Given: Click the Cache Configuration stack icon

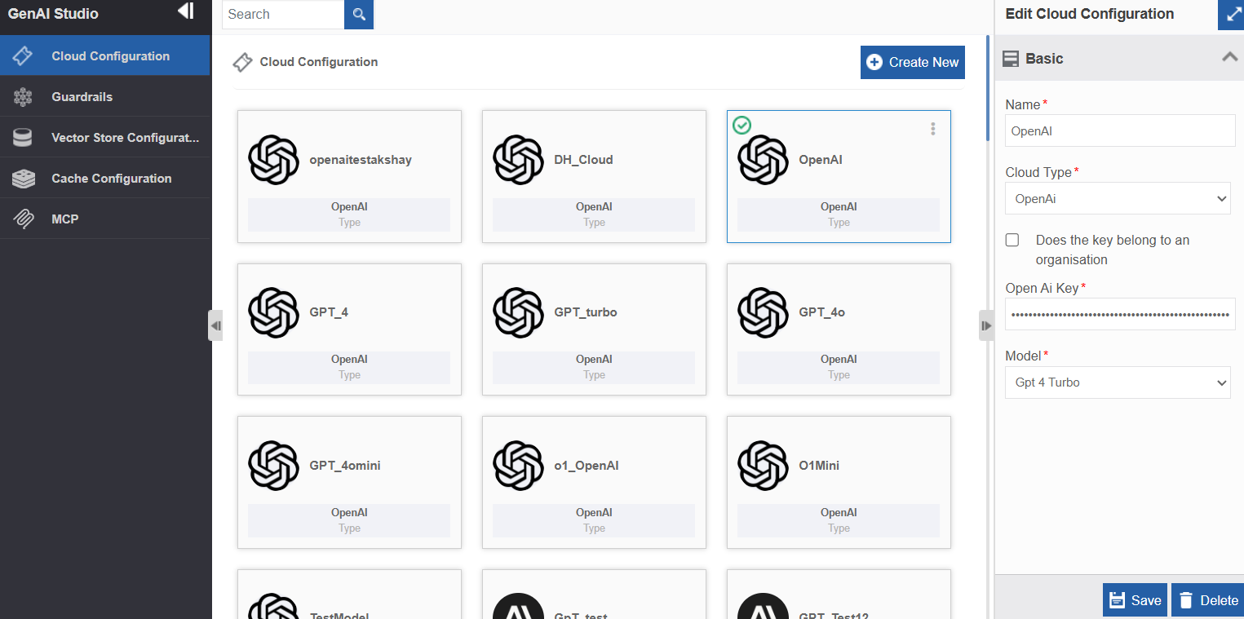Looking at the screenshot, I should tap(23, 179).
